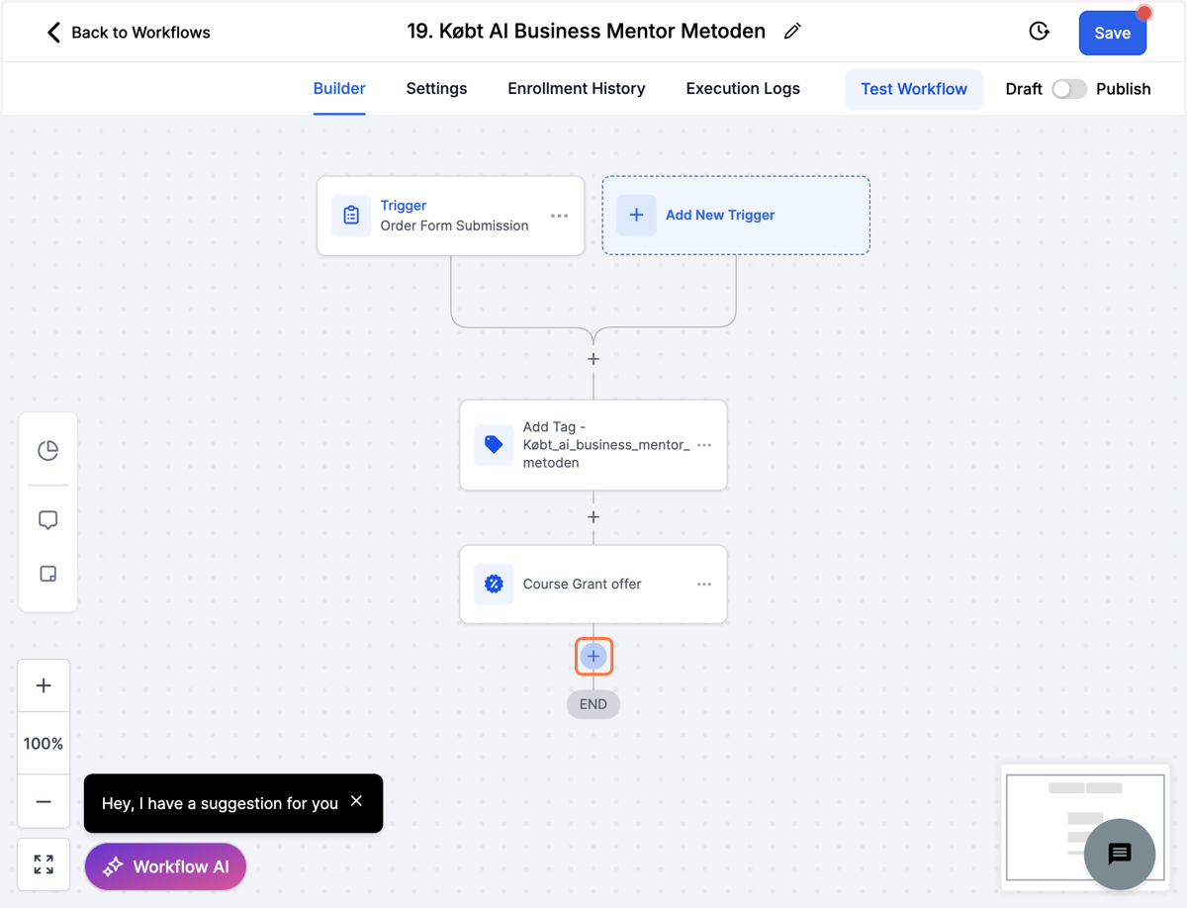Click the tag icon on Add Tag step
The width and height of the screenshot is (1187, 908).
(494, 445)
